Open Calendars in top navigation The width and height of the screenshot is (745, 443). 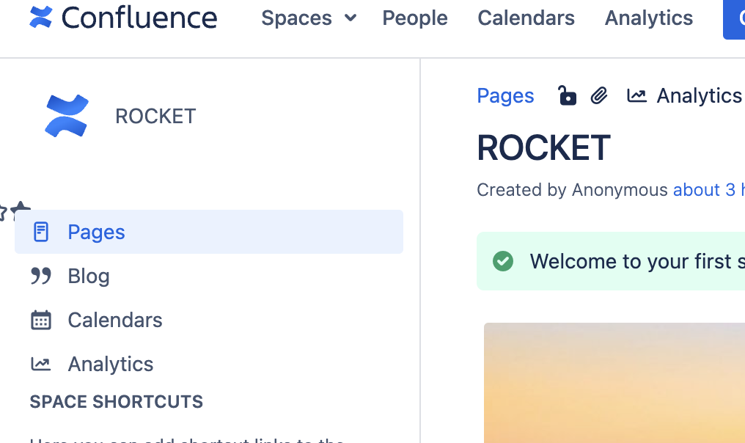point(526,18)
